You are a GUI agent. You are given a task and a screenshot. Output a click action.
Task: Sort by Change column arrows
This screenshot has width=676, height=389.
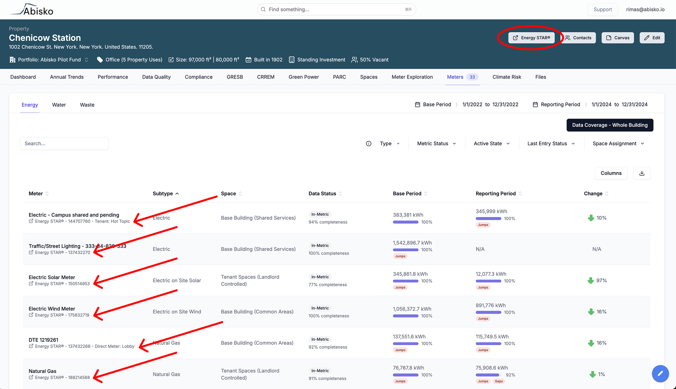click(607, 194)
